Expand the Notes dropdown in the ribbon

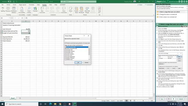[x=70, y=13]
